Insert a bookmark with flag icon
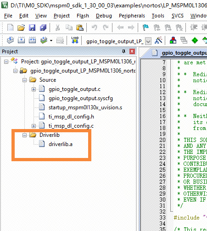207x231 pixels. [x=145, y=28]
